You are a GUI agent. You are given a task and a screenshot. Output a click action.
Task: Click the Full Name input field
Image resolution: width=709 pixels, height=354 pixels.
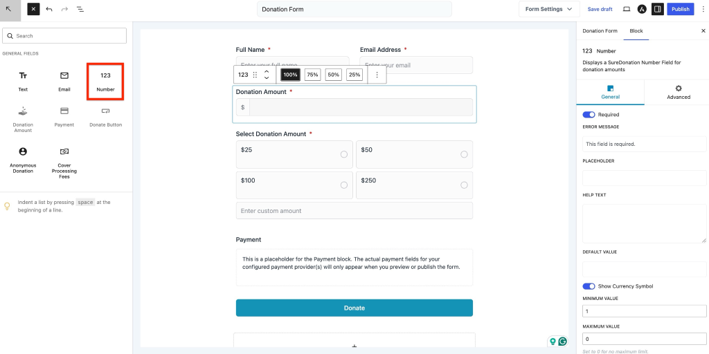[x=293, y=65]
